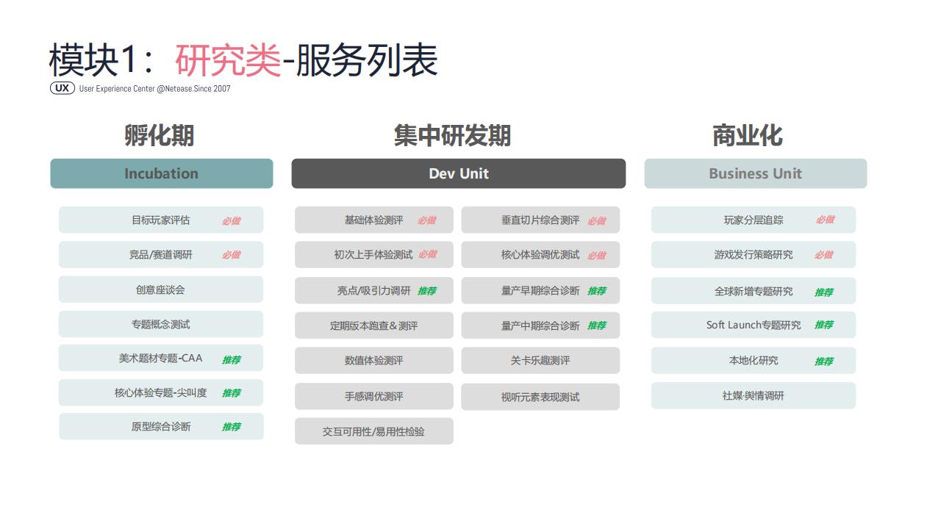
Task: Select the Dev Unit stage header
Action: point(459,173)
